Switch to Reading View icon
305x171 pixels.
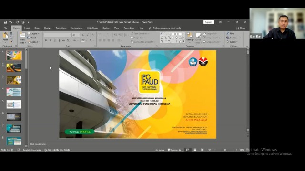[202, 150]
